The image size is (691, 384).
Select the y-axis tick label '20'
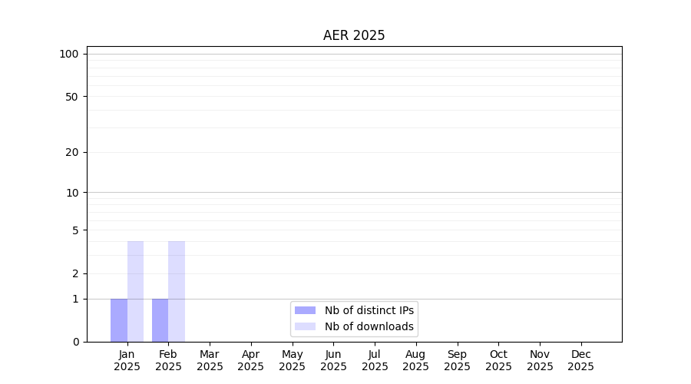coord(72,152)
